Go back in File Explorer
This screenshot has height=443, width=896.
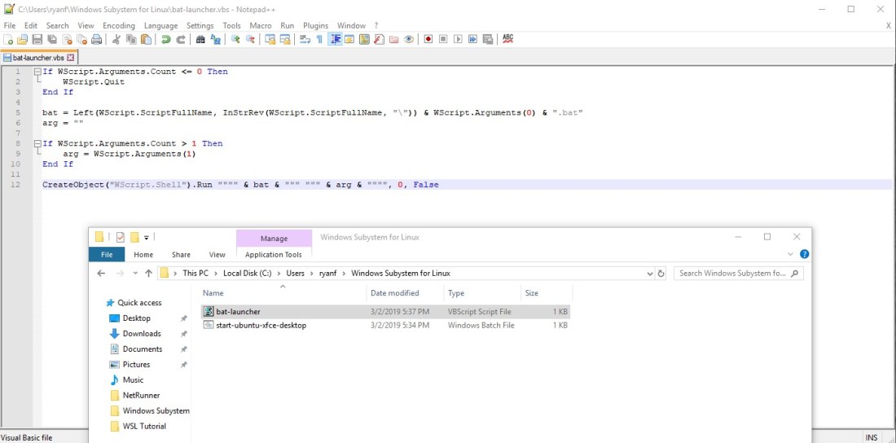[x=101, y=274]
